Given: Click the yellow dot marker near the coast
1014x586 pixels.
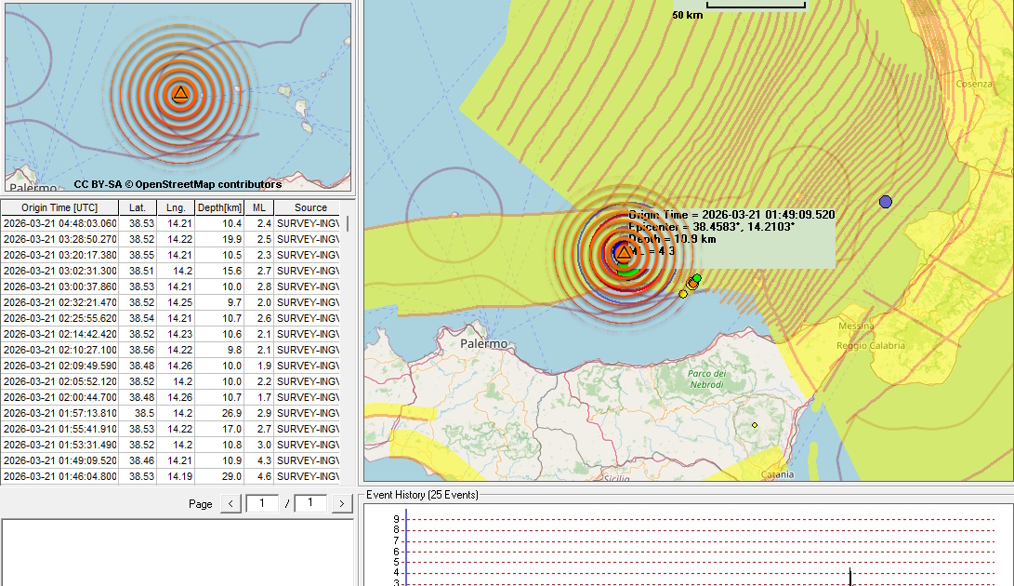Looking at the screenshot, I should (683, 294).
